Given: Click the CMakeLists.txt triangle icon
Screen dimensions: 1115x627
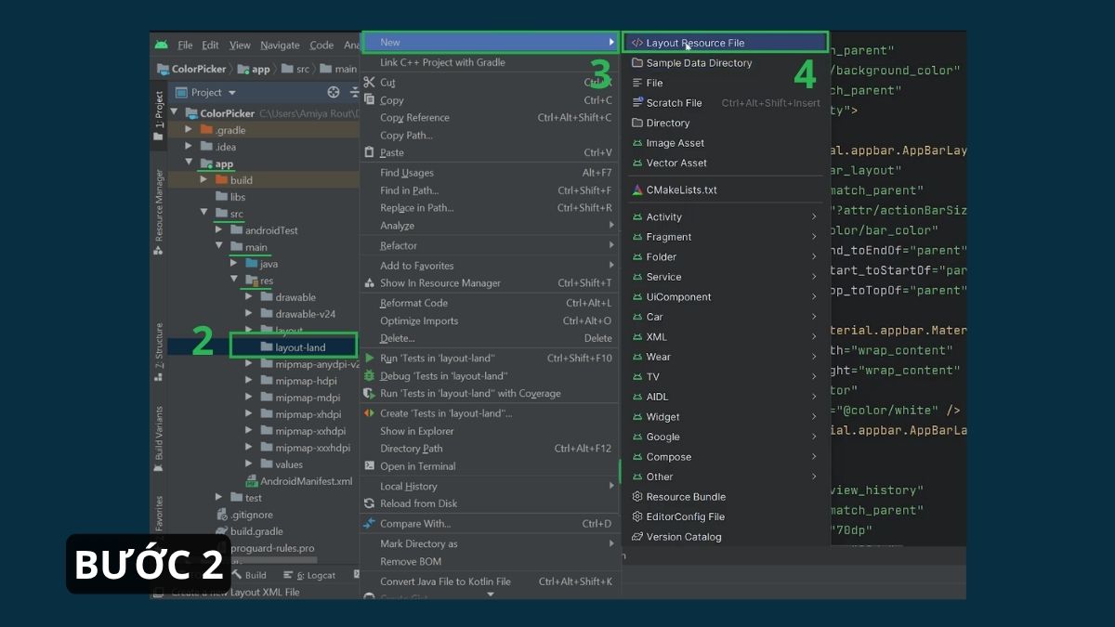Looking at the screenshot, I should (x=637, y=189).
